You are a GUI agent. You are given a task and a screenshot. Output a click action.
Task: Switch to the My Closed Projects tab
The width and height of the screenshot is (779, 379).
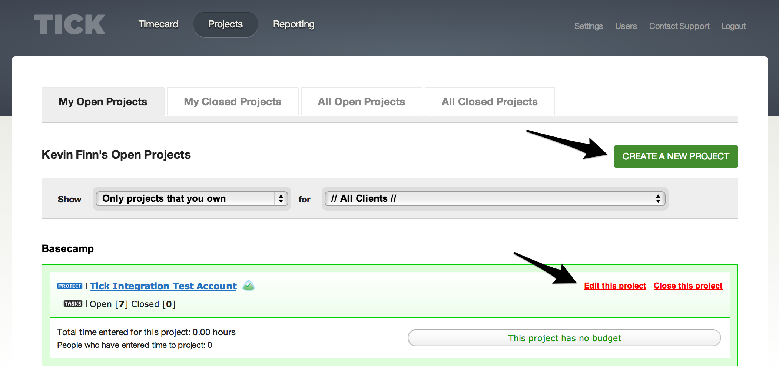232,101
